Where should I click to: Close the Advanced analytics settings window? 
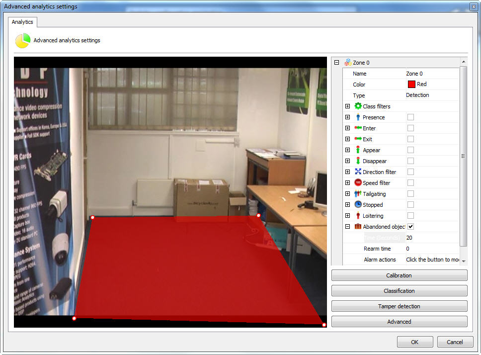pyautogui.click(x=474, y=6)
